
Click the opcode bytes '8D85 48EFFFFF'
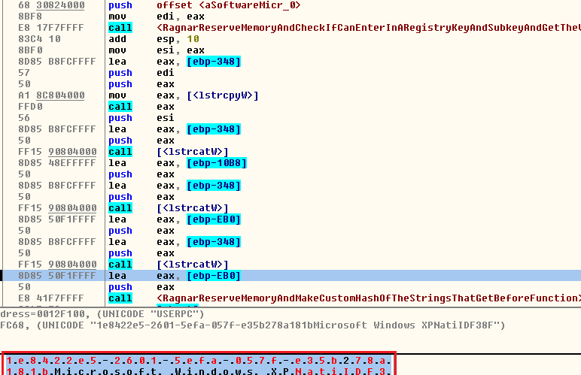point(57,163)
